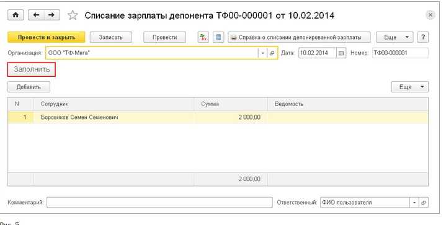The height and width of the screenshot is (225, 446).
Task: Click the Добавить button
Action: pos(29,87)
